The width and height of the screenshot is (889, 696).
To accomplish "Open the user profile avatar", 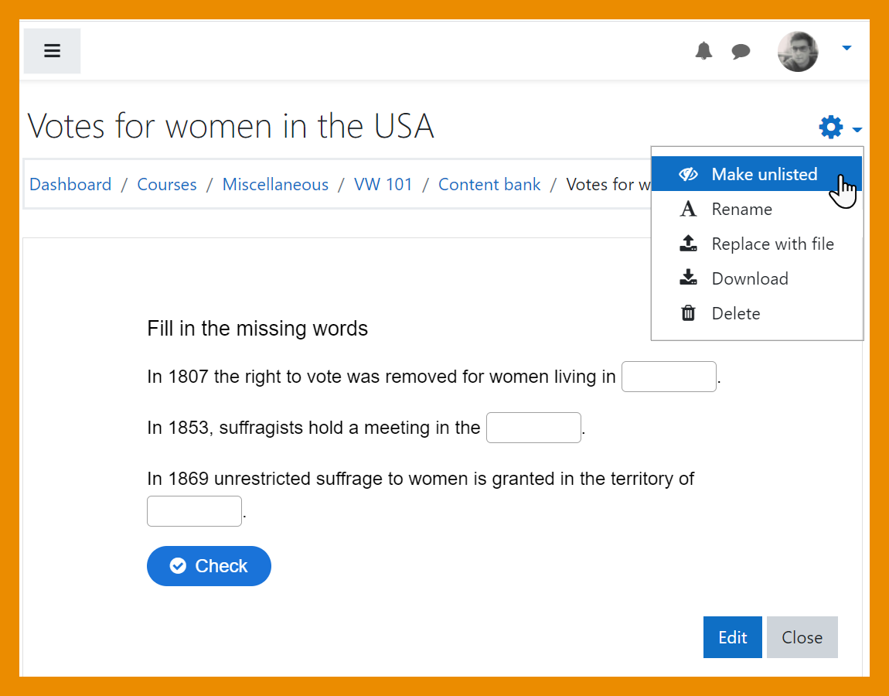I will pyautogui.click(x=798, y=51).
